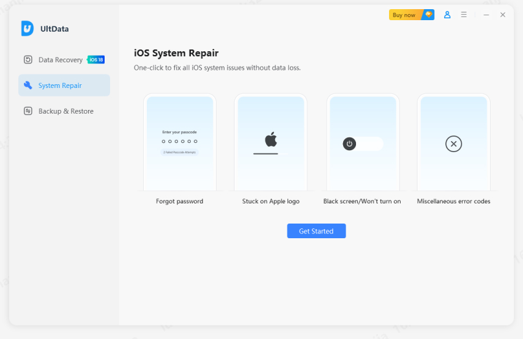Open the hamburger menu in title bar
The height and width of the screenshot is (339, 523).
tap(464, 15)
